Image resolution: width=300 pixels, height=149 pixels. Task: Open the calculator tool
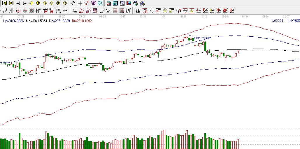point(115,3)
